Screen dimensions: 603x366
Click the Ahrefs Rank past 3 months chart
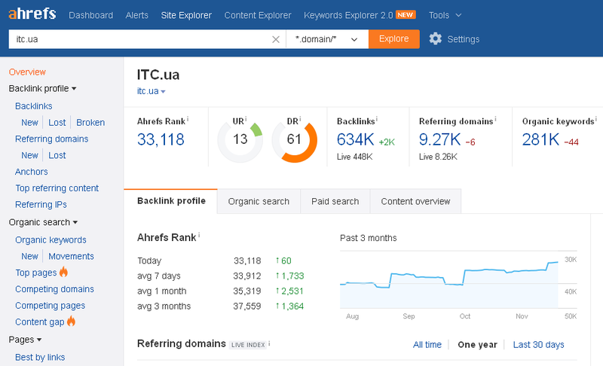coord(458,280)
